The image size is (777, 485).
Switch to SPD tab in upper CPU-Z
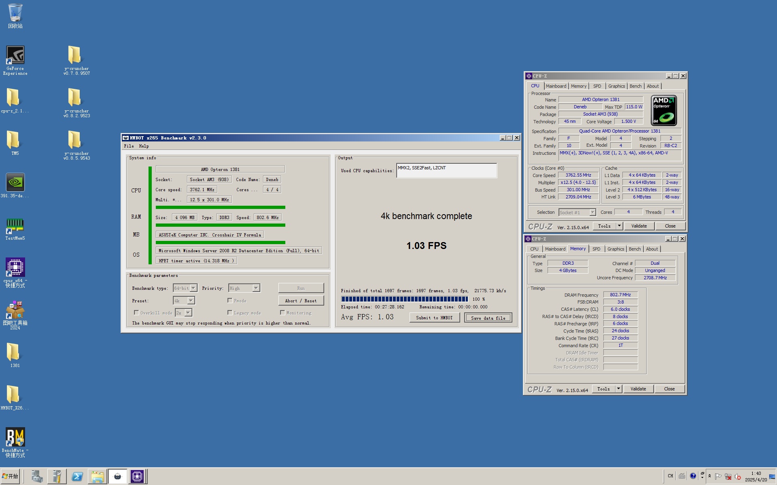[x=597, y=86]
